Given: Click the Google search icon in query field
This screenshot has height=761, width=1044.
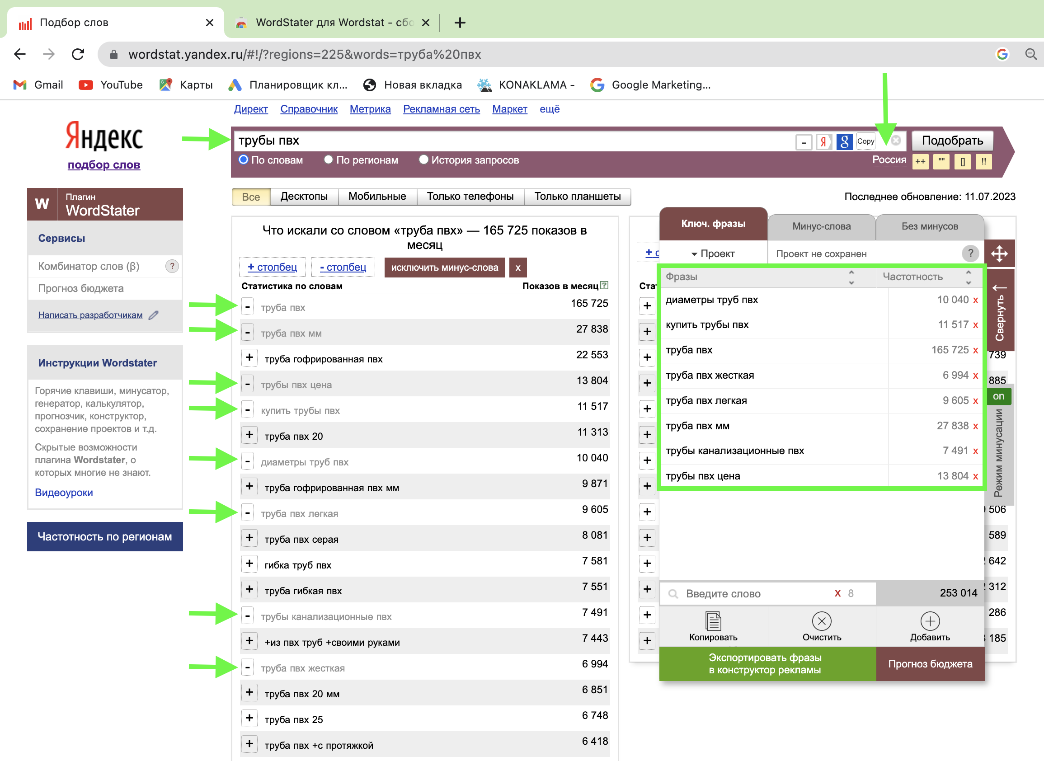Looking at the screenshot, I should [x=844, y=141].
